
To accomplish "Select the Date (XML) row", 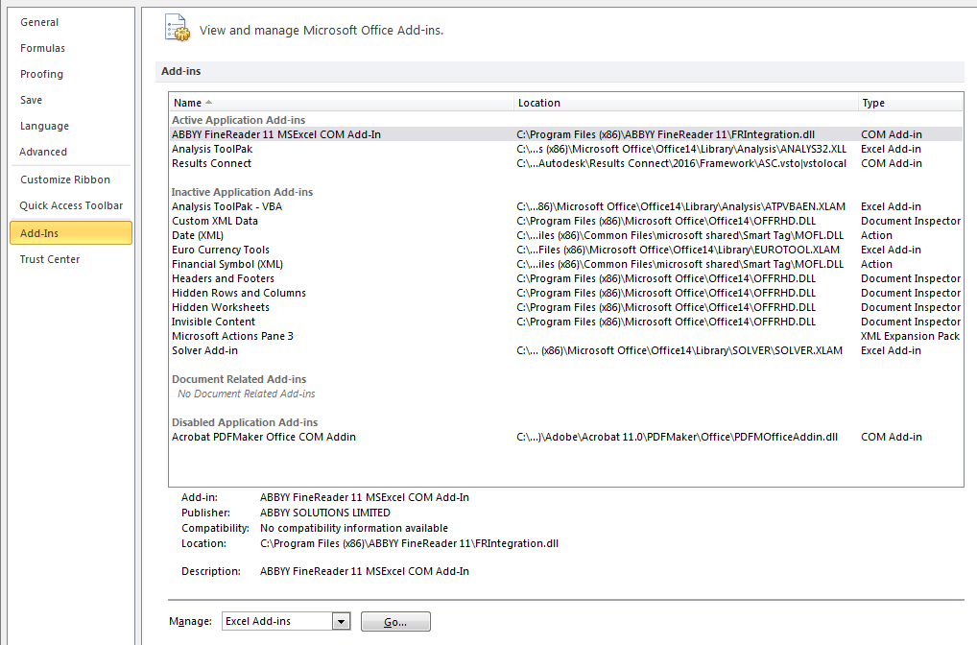I will click(566, 235).
